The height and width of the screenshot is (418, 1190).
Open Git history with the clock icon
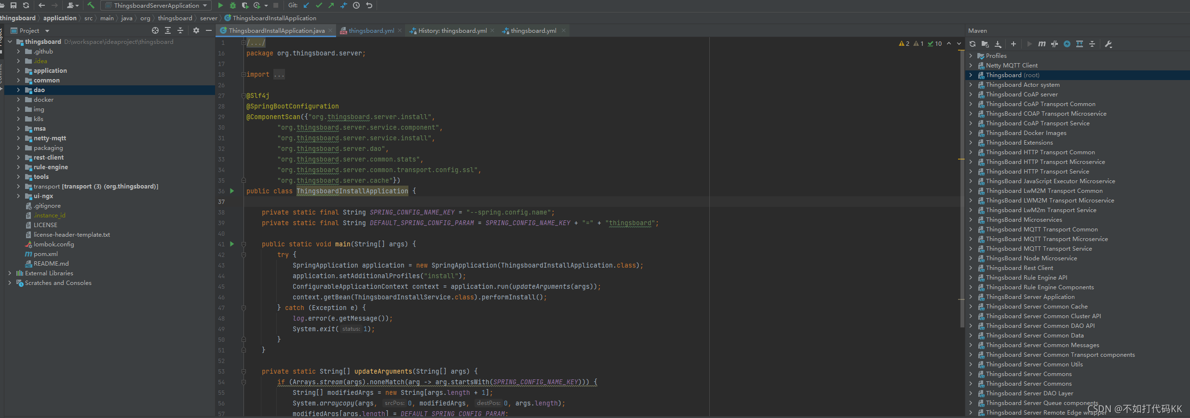pos(356,5)
